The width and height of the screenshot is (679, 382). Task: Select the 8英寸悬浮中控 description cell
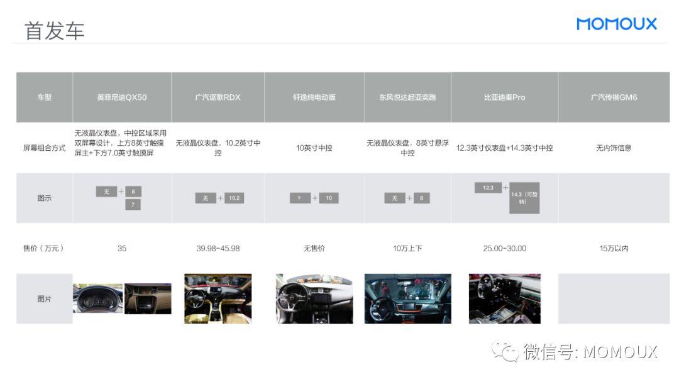(x=407, y=148)
